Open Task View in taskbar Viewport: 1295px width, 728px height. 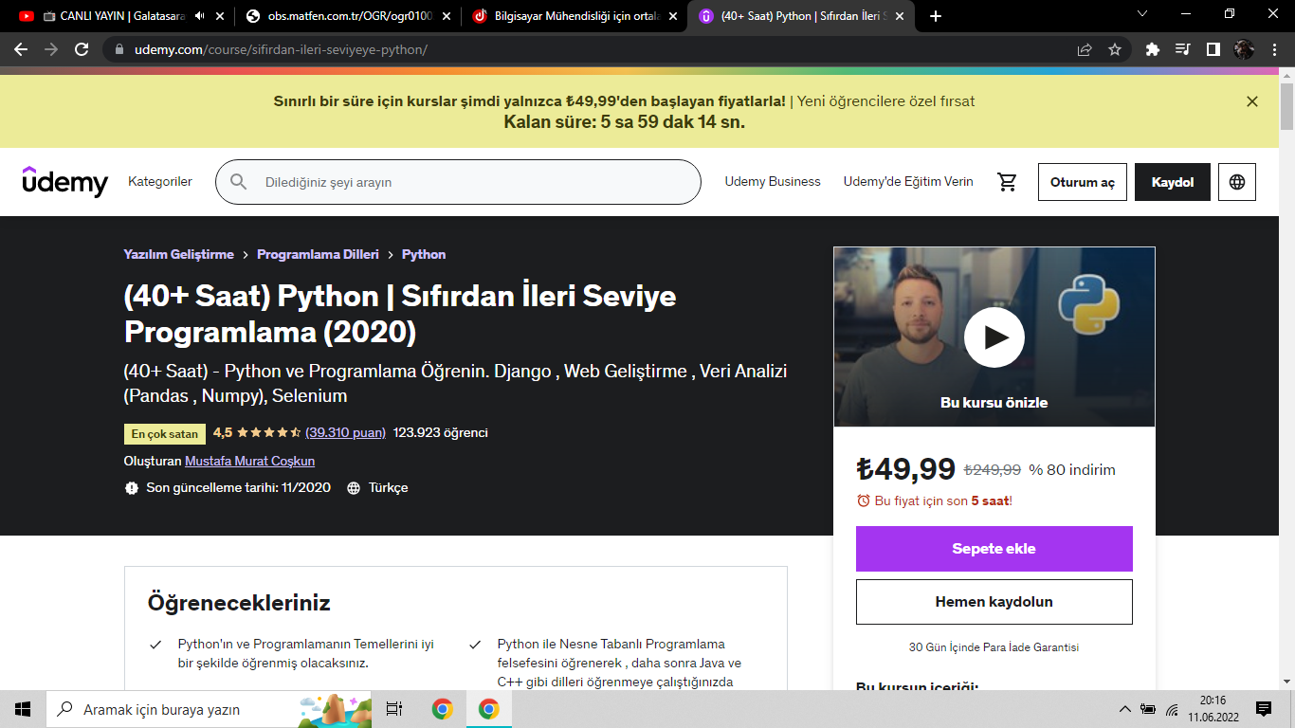coord(394,709)
